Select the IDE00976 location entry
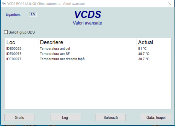Image resolution: width=175 pixels, height=126 pixels. (x=14, y=54)
